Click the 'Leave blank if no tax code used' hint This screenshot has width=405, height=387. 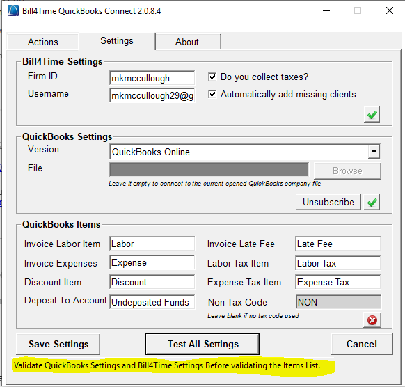[x=253, y=316]
